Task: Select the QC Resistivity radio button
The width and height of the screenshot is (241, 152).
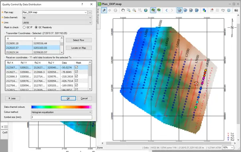Action: point(36,27)
